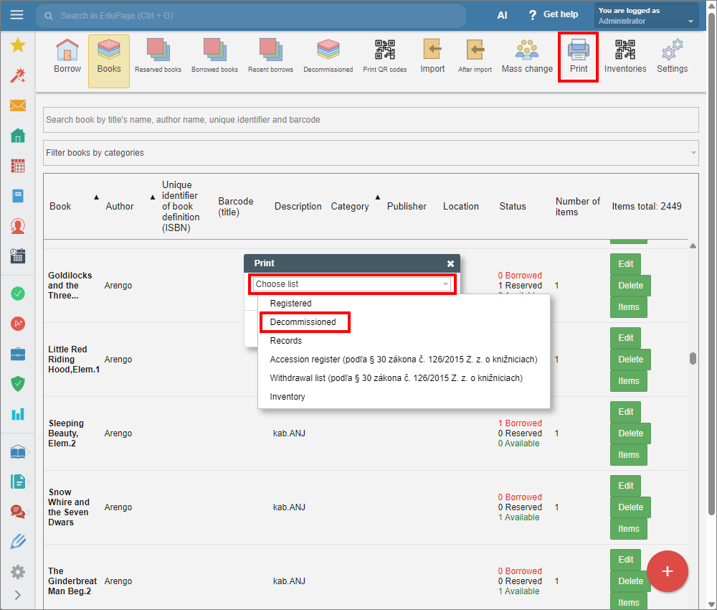Expand the logged-in Administrator account dropdown
This screenshot has height=610, width=717.
click(x=646, y=16)
